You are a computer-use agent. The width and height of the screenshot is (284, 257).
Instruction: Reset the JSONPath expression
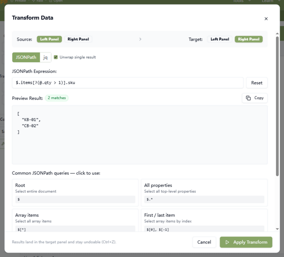[x=257, y=83]
